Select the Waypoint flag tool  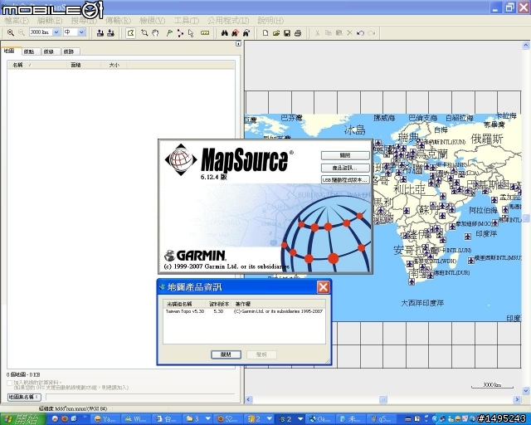169,32
